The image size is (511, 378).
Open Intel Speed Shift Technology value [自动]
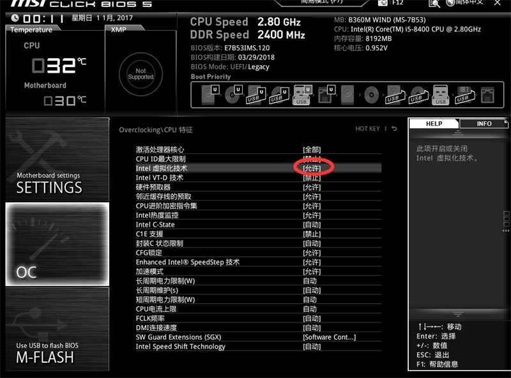pyautogui.click(x=312, y=346)
